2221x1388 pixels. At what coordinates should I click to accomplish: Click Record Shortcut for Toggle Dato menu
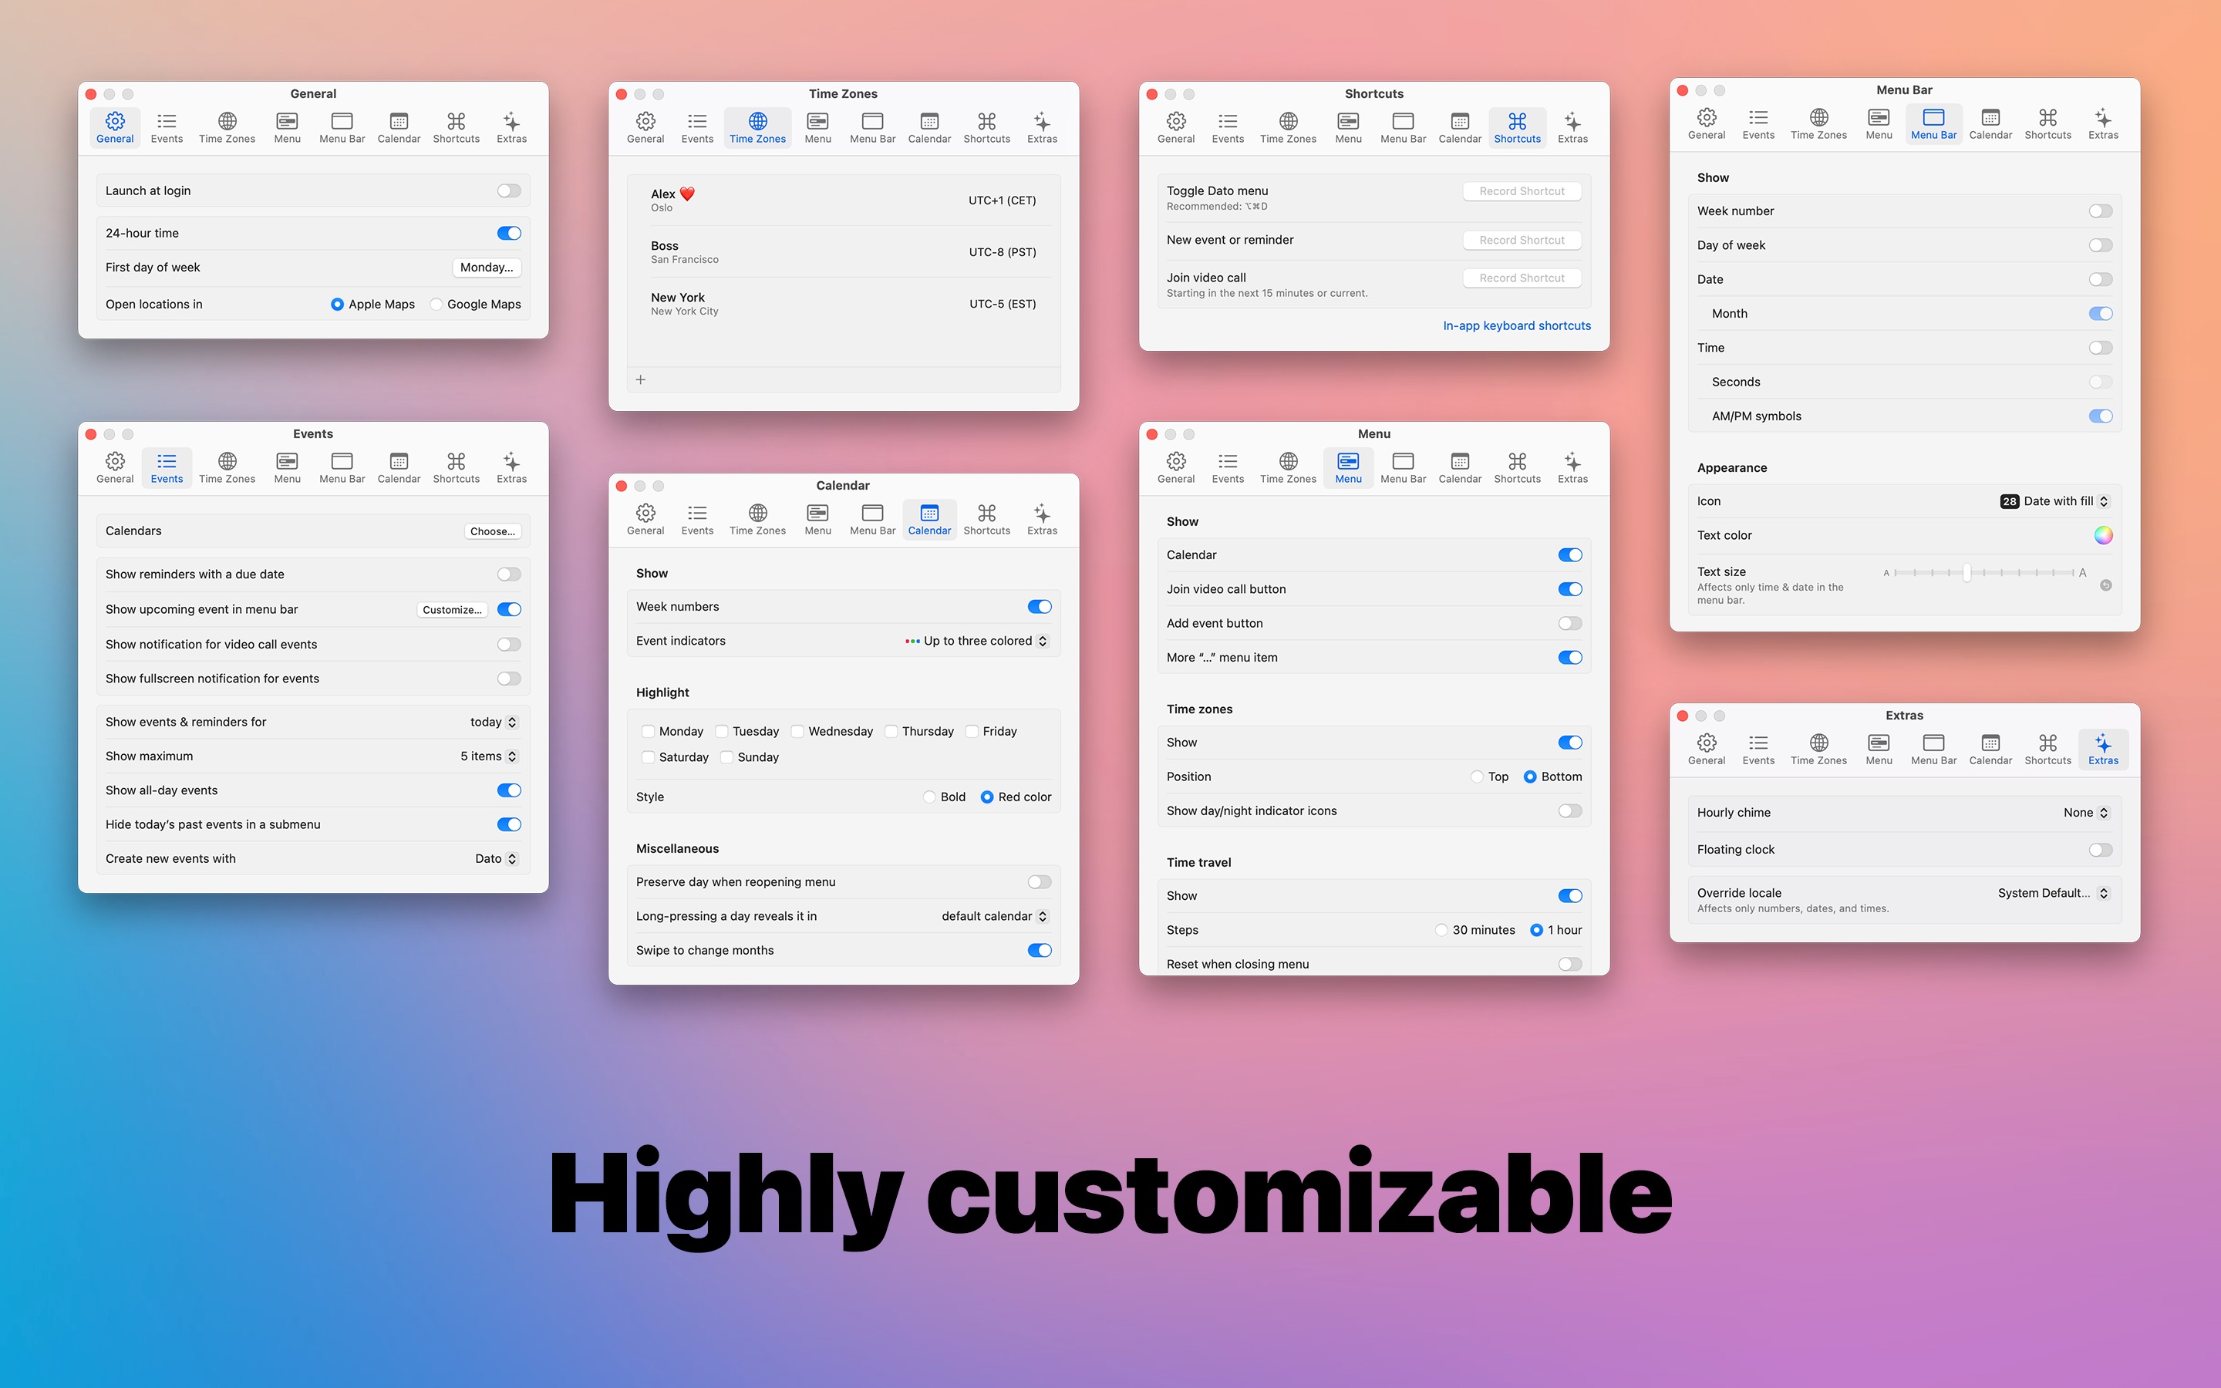point(1521,190)
